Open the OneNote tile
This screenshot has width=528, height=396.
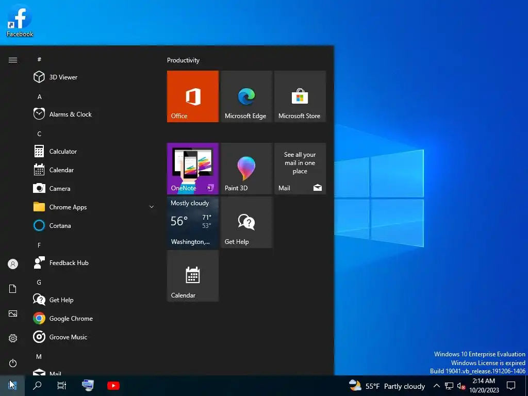click(x=193, y=169)
